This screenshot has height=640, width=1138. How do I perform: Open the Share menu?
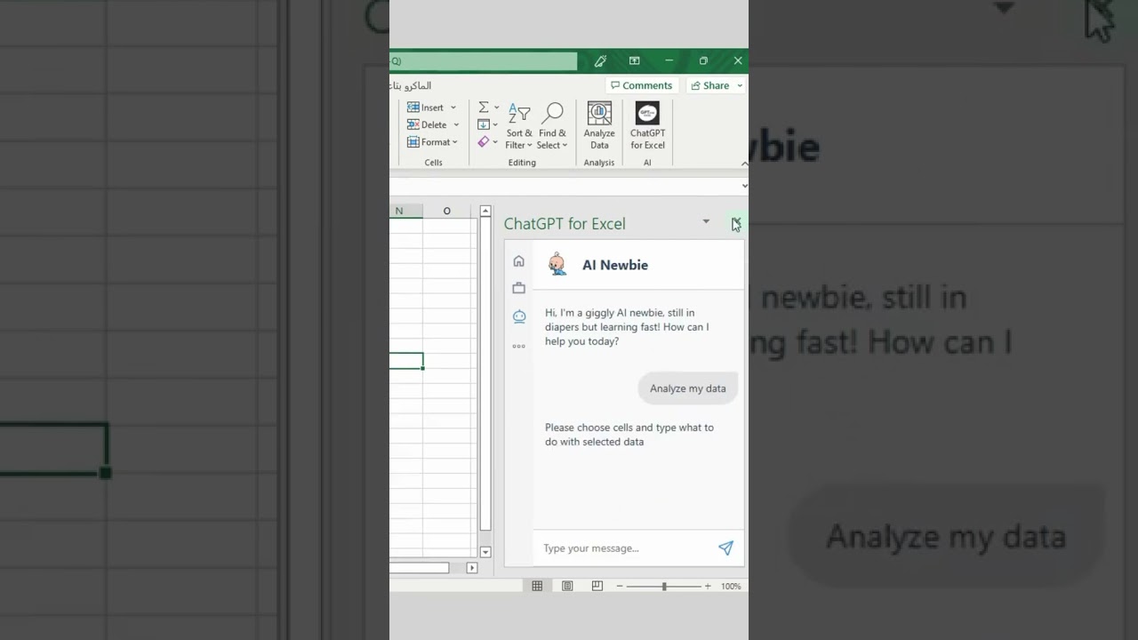point(714,84)
